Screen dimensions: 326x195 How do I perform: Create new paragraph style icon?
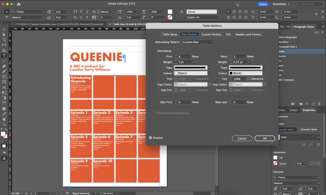[x=313, y=104]
